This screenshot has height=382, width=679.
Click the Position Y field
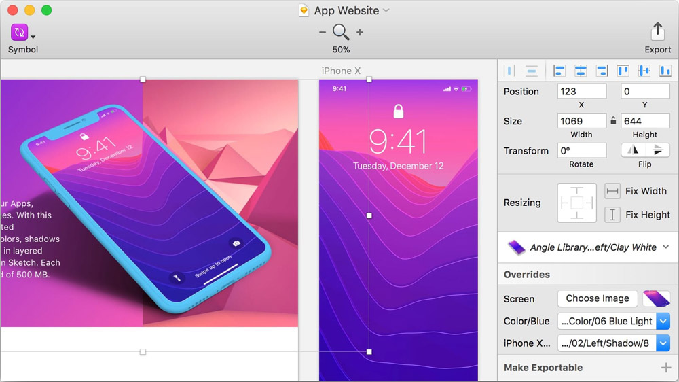(645, 92)
